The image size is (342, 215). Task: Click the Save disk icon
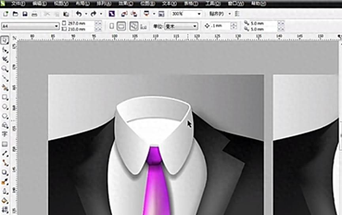(25, 14)
